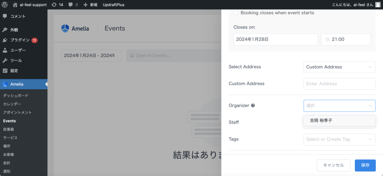Enable Booking closes when event starts checkbox
The image size is (383, 176).
coord(236,13)
